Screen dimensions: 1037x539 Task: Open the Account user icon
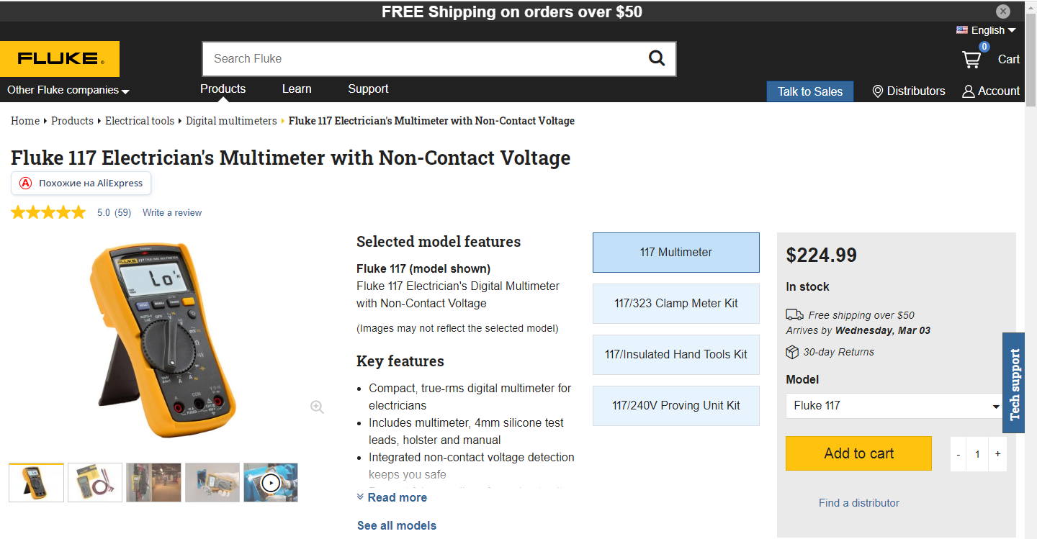969,91
